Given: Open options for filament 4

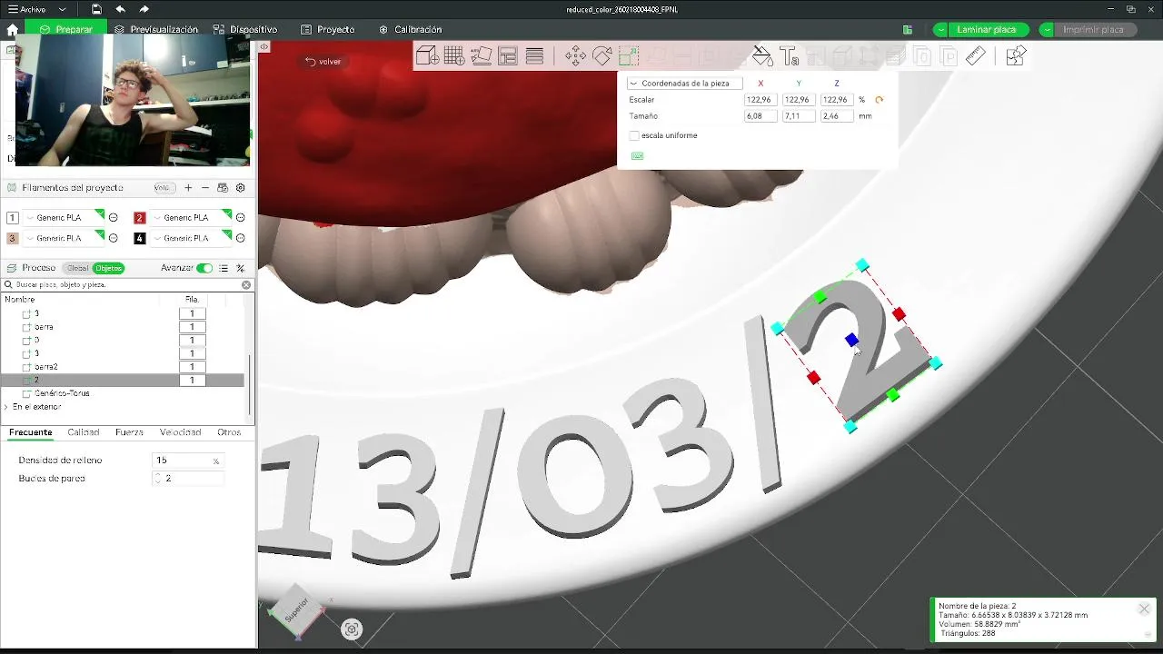Looking at the screenshot, I should point(240,238).
